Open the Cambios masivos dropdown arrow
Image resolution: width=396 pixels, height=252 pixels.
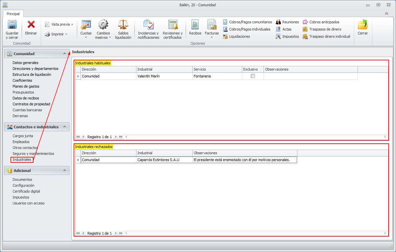pyautogui.click(x=110, y=38)
